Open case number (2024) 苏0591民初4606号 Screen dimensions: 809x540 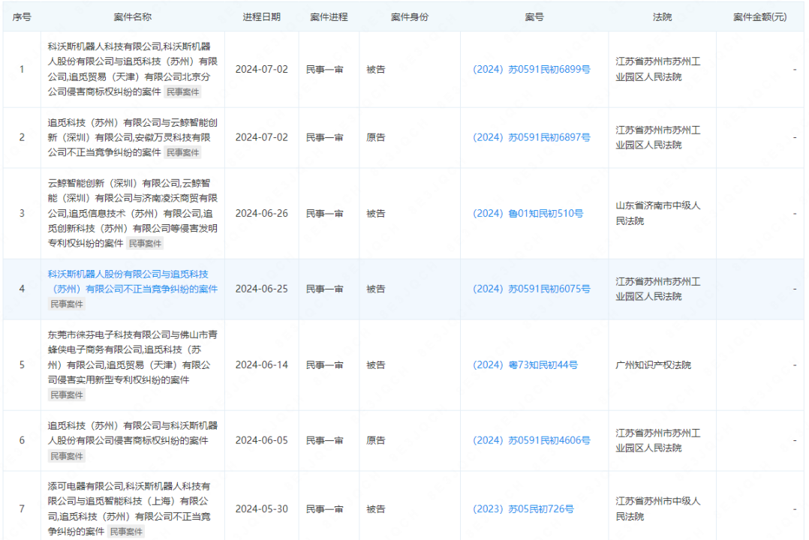click(x=531, y=440)
